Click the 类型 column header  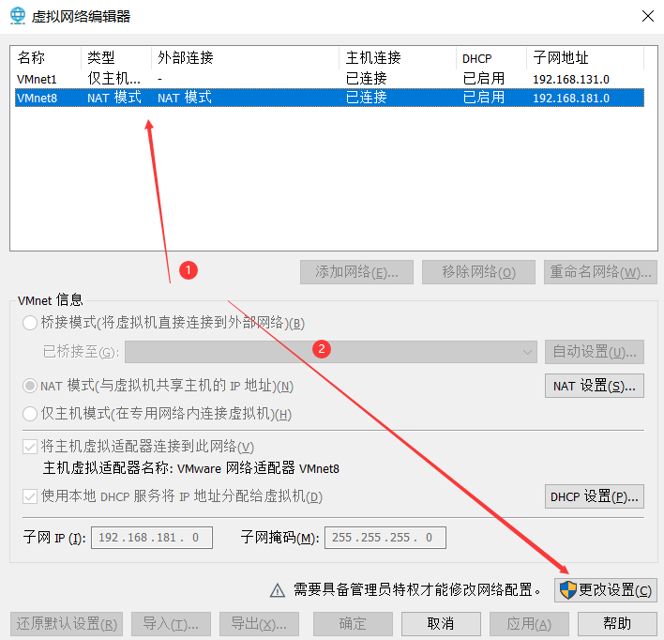[116, 57]
